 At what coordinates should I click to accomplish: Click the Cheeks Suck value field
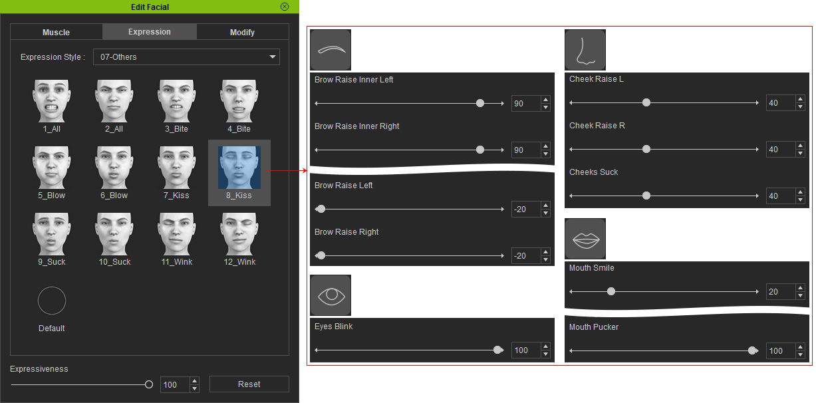[781, 196]
